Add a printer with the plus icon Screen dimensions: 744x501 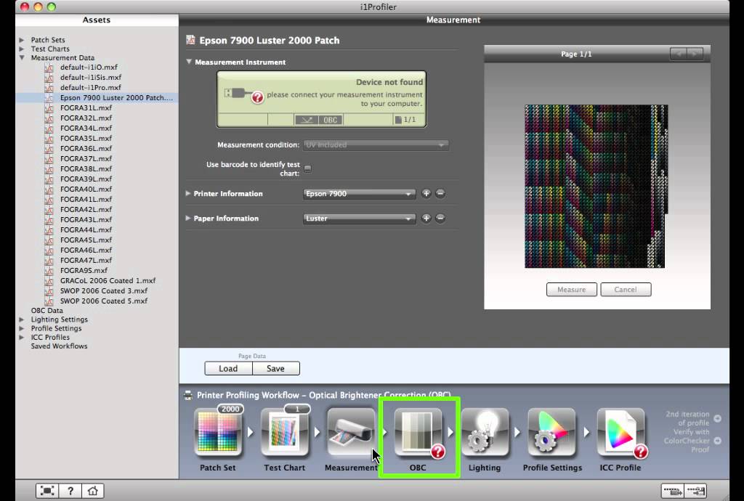coord(426,193)
